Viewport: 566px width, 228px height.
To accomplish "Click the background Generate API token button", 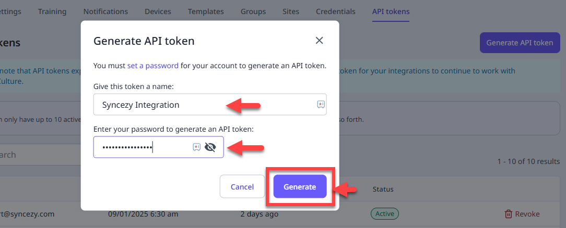I will coord(520,43).
